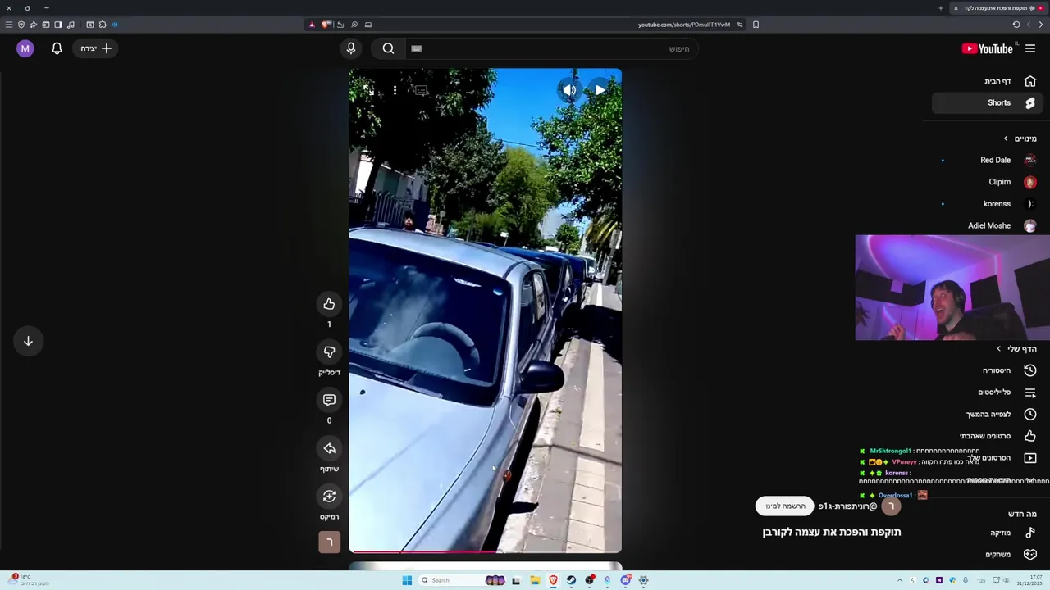This screenshot has width=1050, height=590.
Task: Open the Windows Start button
Action: tap(406, 580)
